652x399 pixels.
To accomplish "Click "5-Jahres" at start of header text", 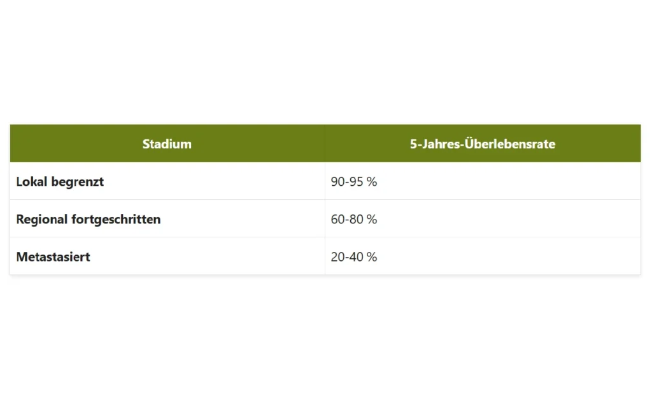I will (x=434, y=144).
